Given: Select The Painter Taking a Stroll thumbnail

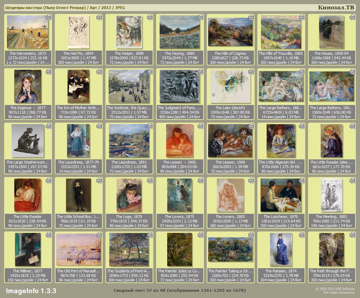Looking at the screenshot, I should (230, 249).
